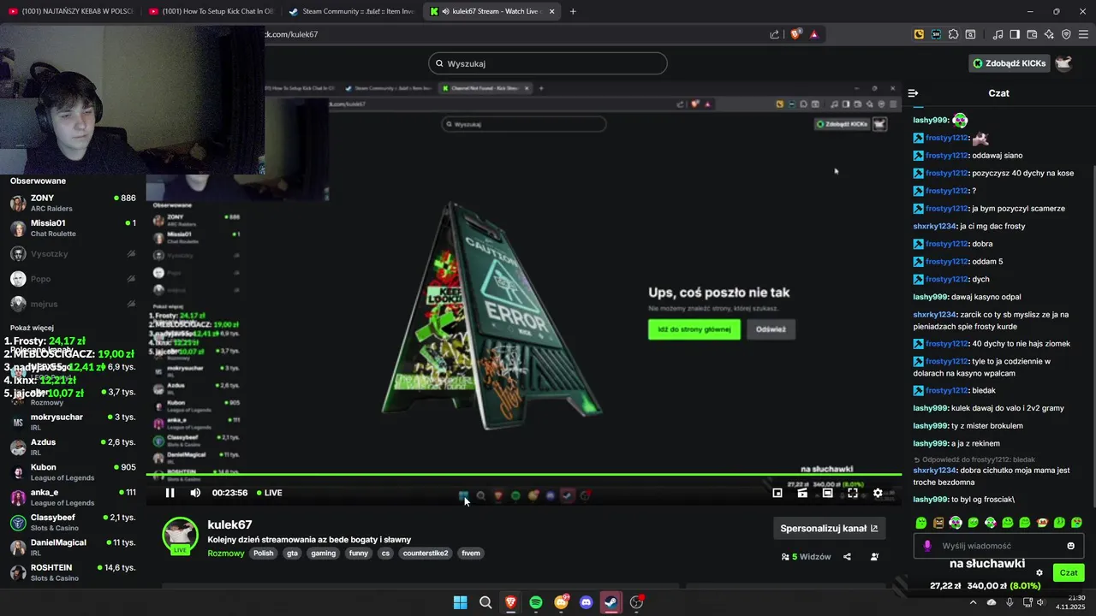Screen dimensions: 1096x616
Task: Toggle the browser sidebar panel
Action: (x=1015, y=34)
